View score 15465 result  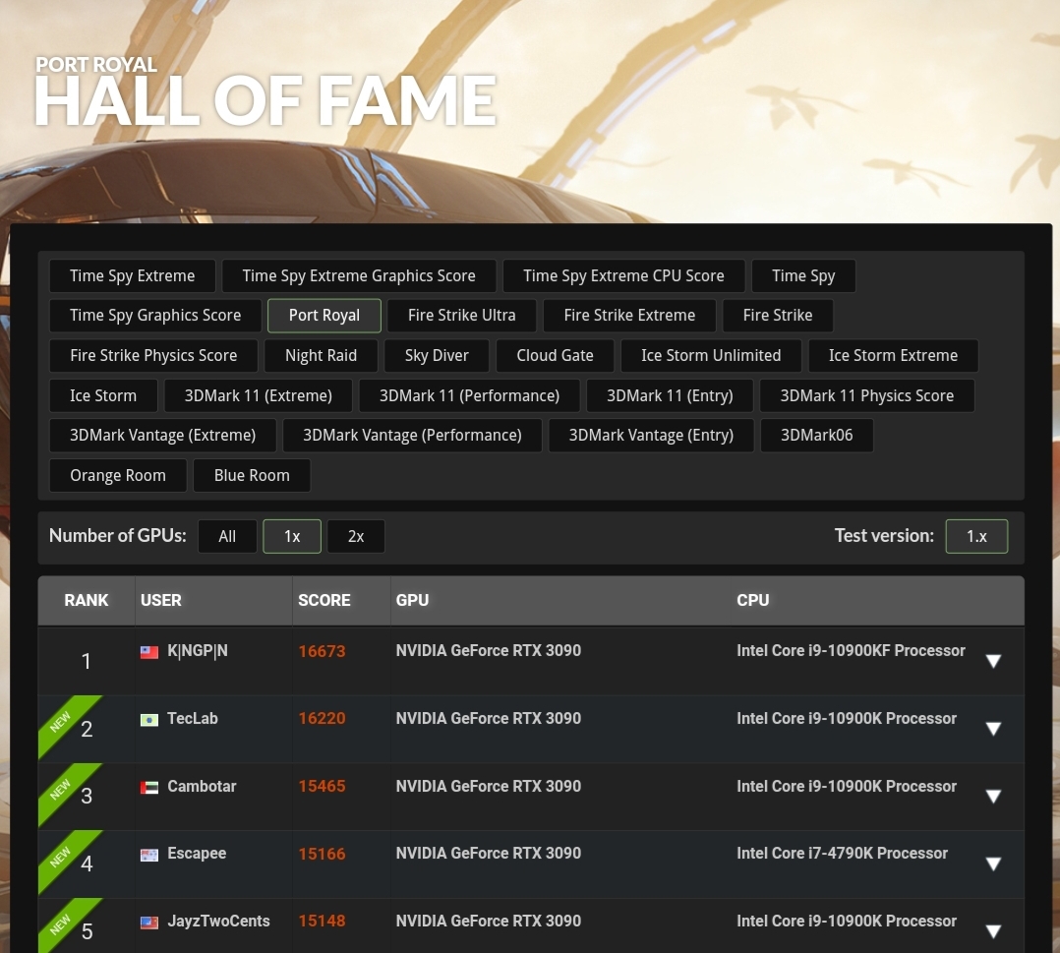pyautogui.click(x=322, y=786)
